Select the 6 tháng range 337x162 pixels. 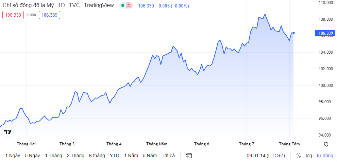[97, 156]
